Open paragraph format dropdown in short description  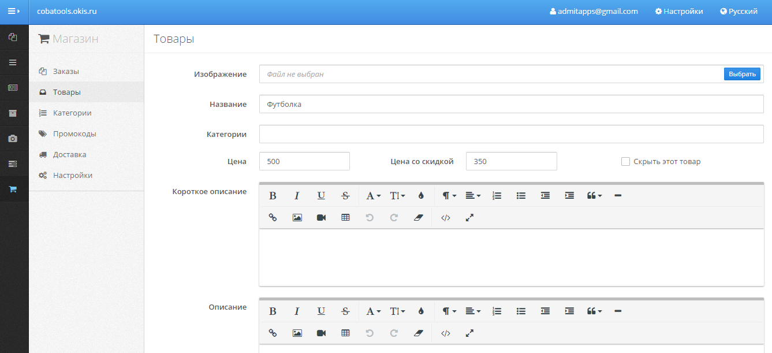pos(449,196)
